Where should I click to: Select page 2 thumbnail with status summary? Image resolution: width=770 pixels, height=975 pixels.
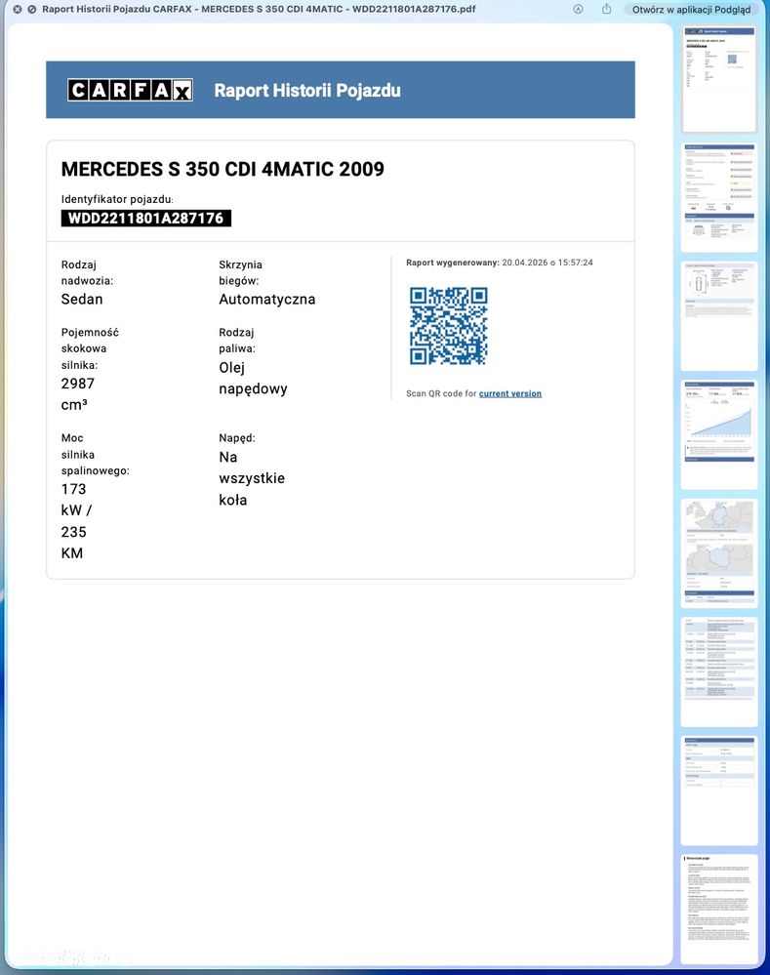719,197
